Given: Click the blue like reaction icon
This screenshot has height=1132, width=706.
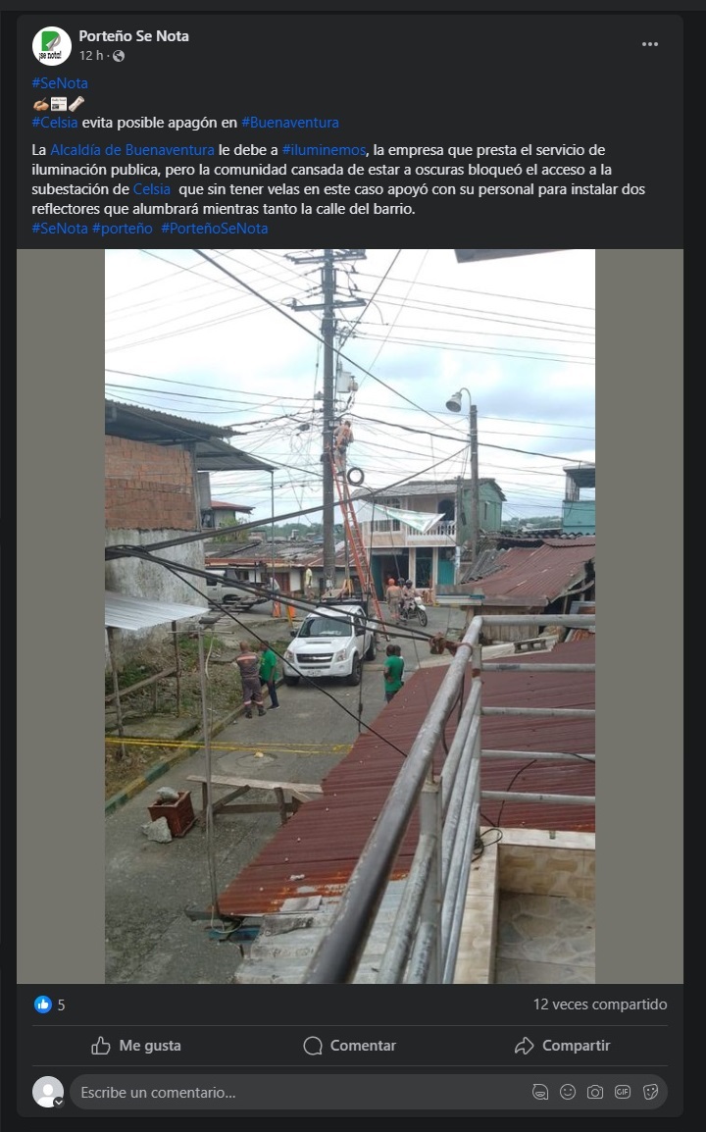Looking at the screenshot, I should coord(43,1004).
